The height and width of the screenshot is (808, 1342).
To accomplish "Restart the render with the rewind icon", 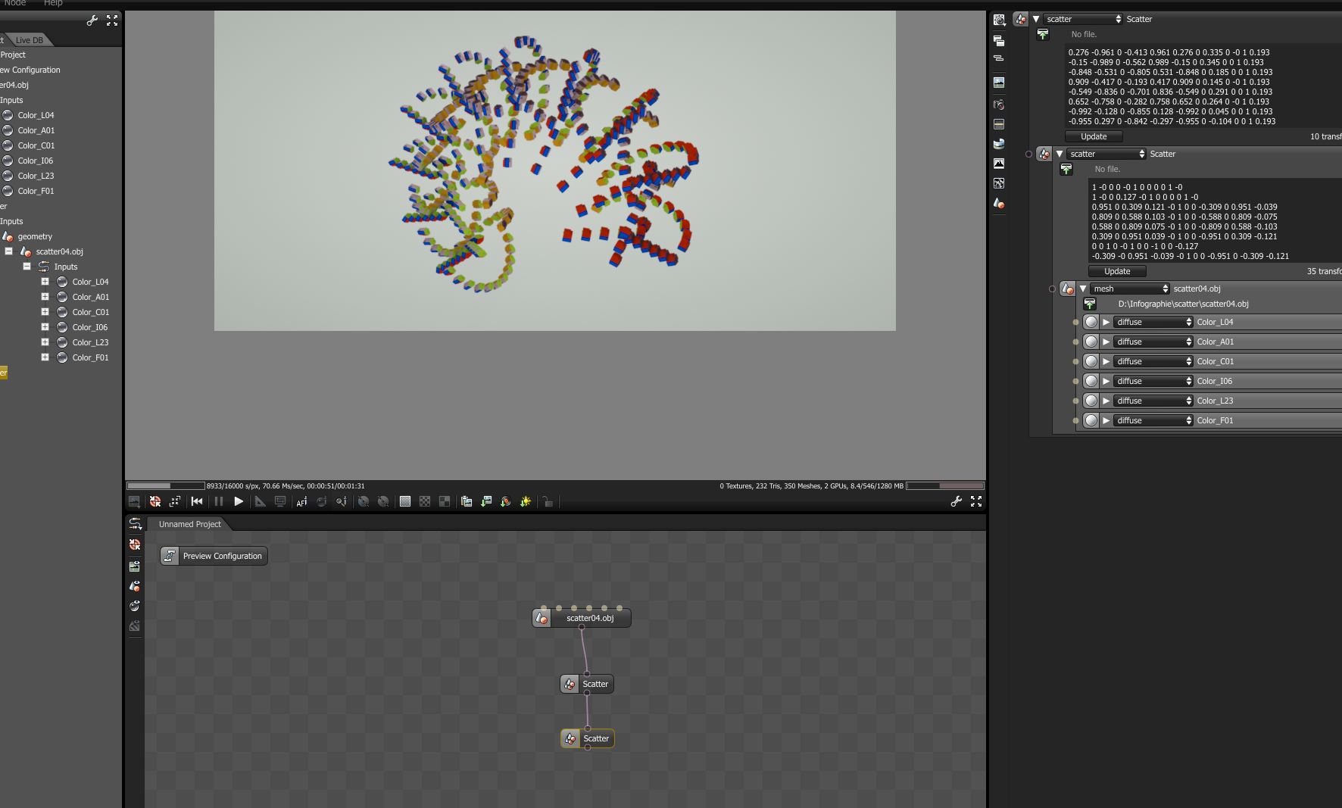I will pos(197,501).
